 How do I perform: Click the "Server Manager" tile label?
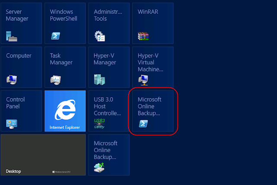(x=17, y=15)
